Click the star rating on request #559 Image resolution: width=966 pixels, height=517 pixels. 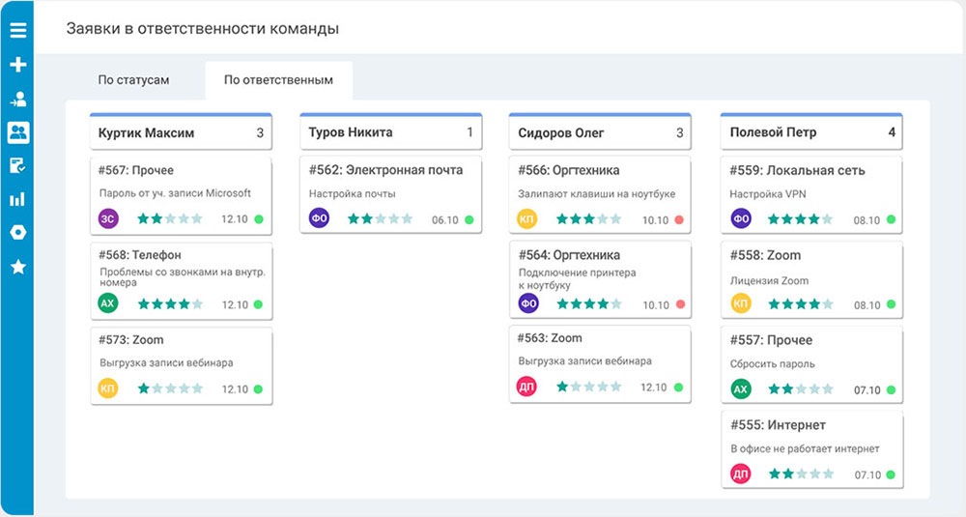pos(800,219)
